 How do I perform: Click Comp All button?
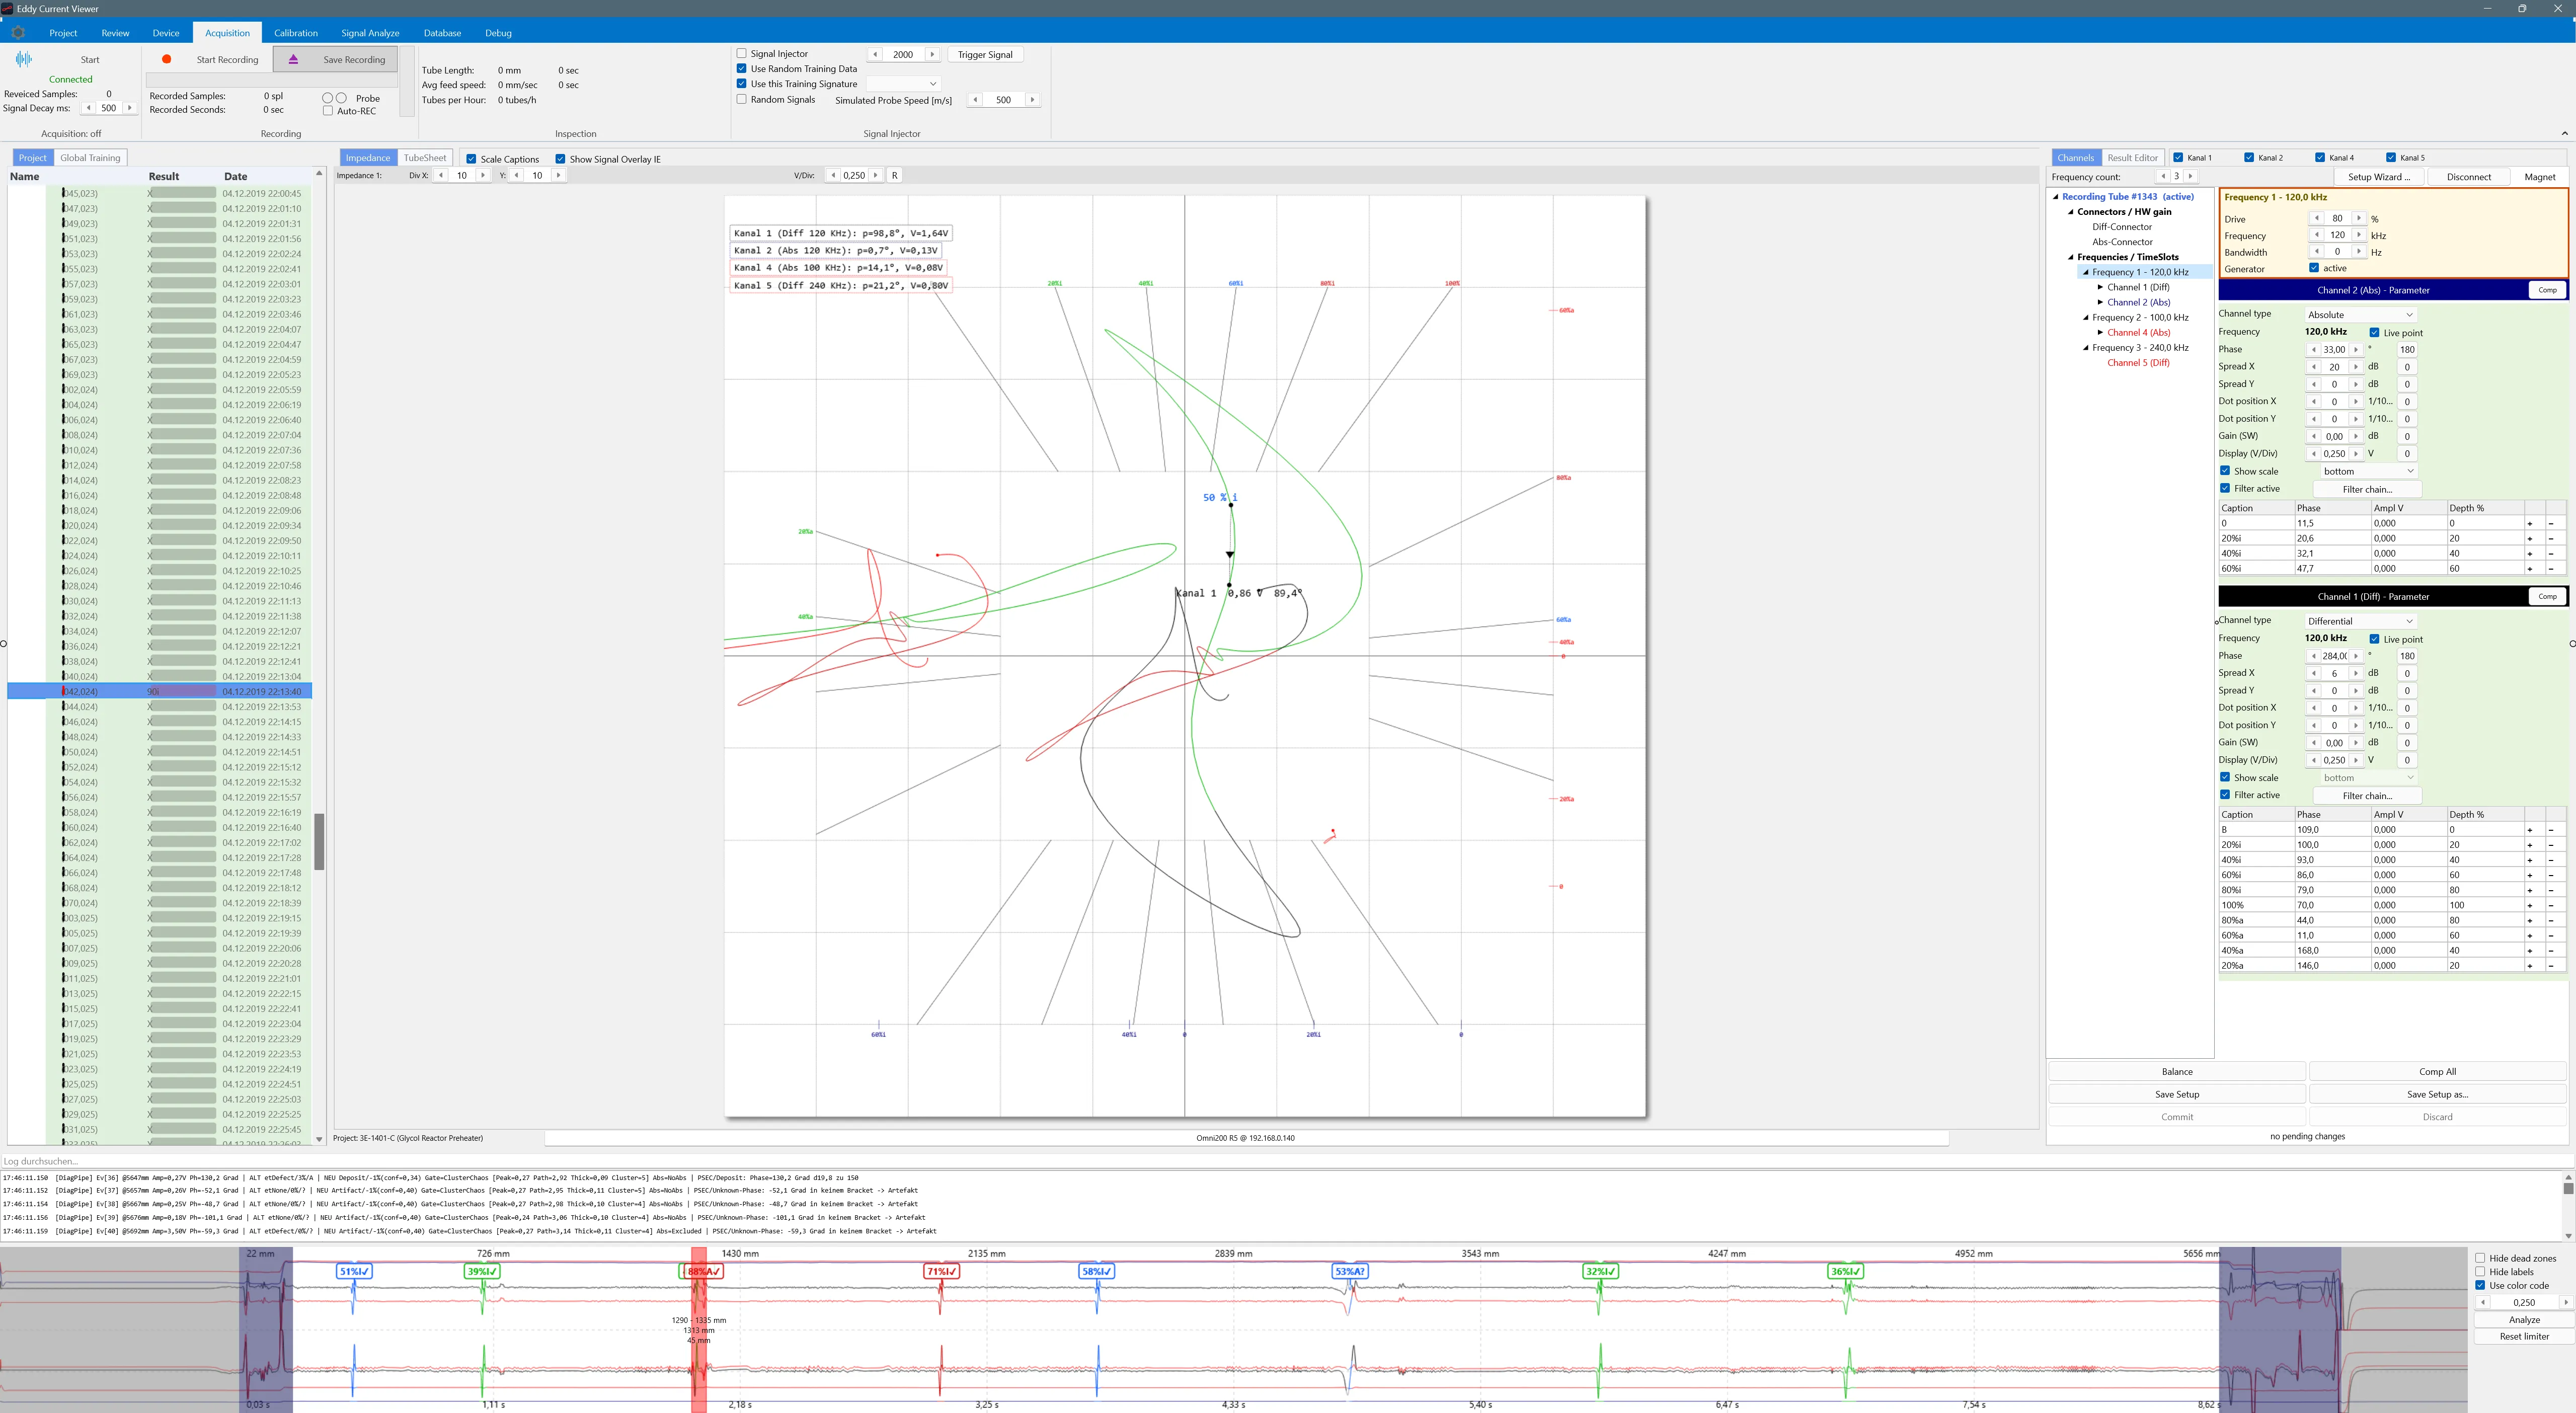pyautogui.click(x=2437, y=1071)
